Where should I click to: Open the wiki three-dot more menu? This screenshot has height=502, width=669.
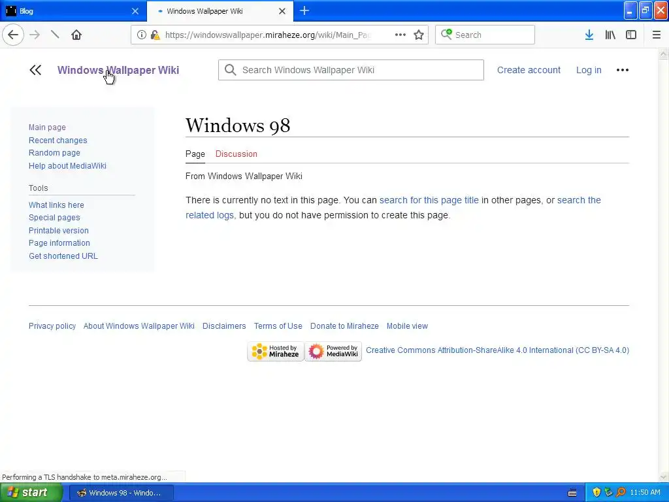(623, 70)
